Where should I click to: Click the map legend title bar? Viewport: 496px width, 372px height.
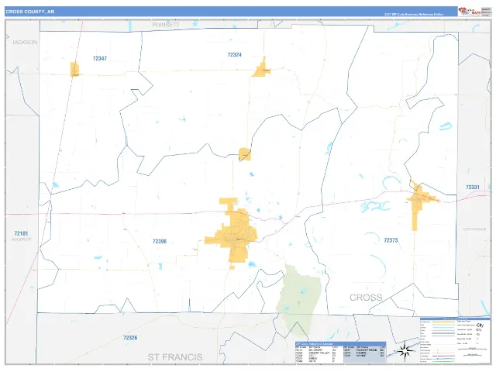click(x=455, y=319)
